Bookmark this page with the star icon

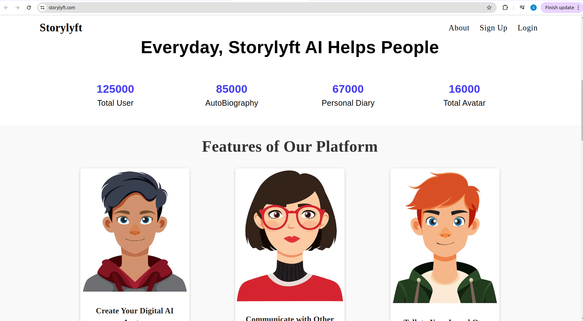489,8
